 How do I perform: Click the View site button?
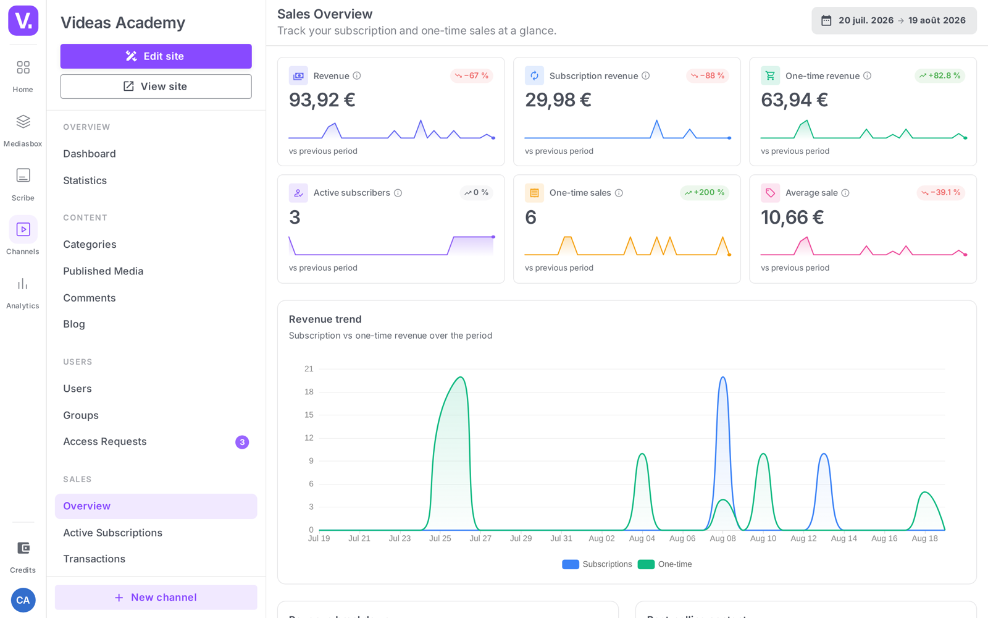click(156, 87)
